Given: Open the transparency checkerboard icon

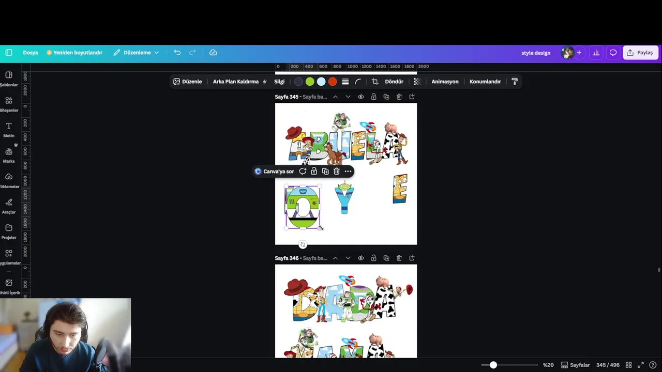Looking at the screenshot, I should pyautogui.click(x=417, y=82).
